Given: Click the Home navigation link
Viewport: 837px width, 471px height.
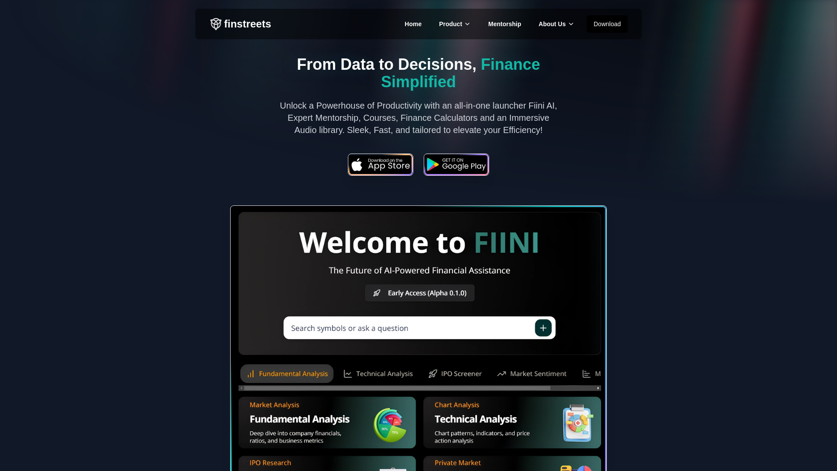Looking at the screenshot, I should 413,24.
